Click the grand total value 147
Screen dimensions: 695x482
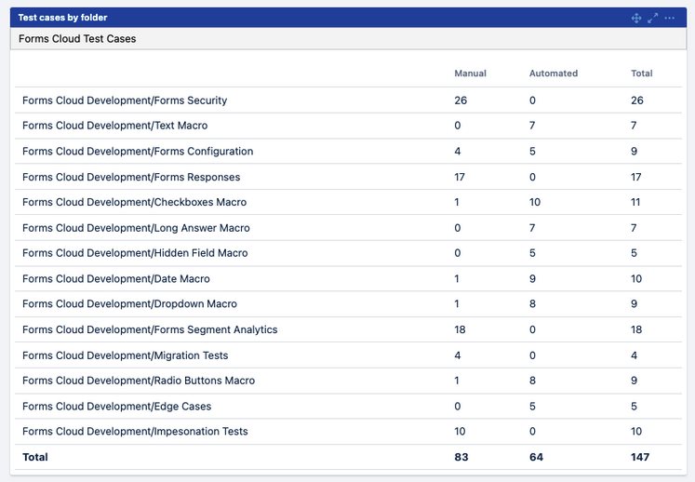[640, 457]
